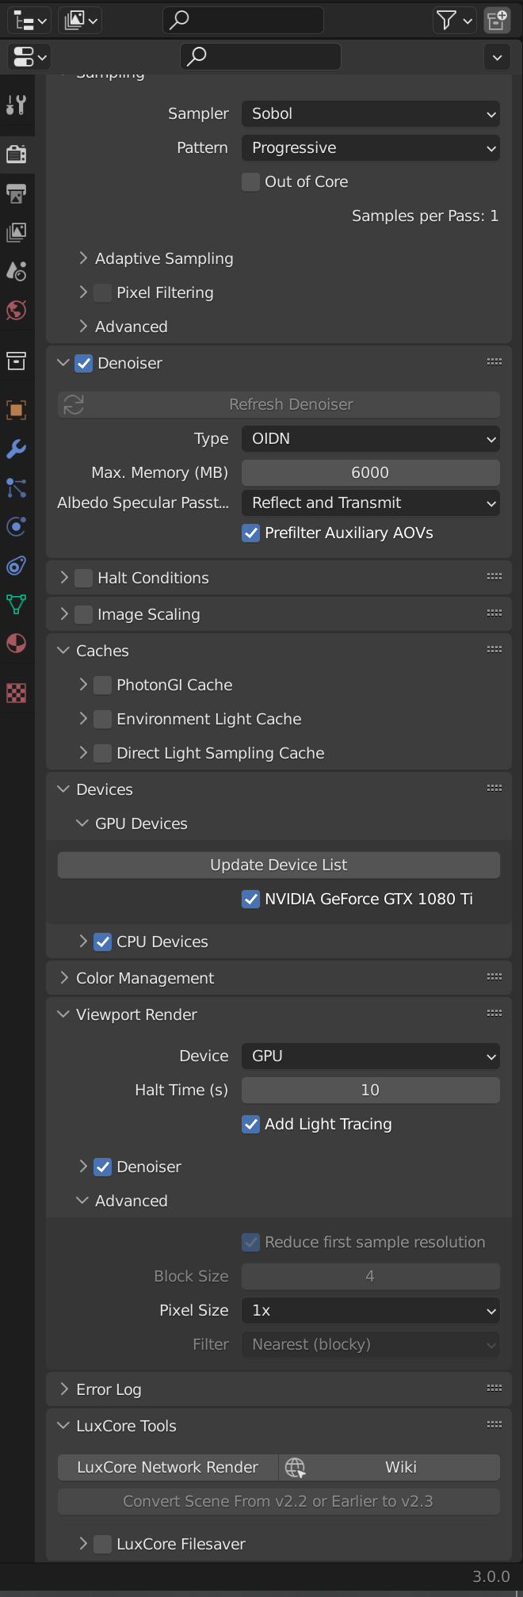Open the Texture checkerboard tab

pos(16,693)
